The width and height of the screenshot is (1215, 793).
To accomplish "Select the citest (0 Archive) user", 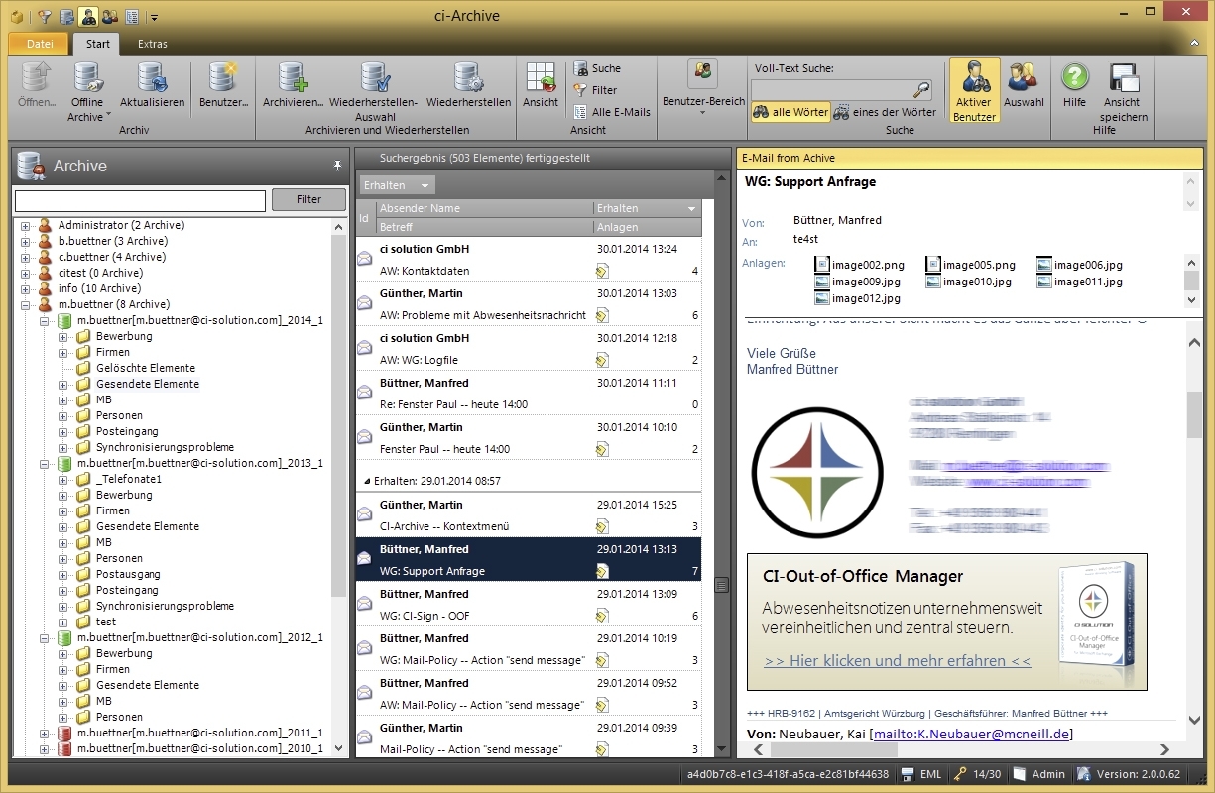I will click(x=100, y=273).
